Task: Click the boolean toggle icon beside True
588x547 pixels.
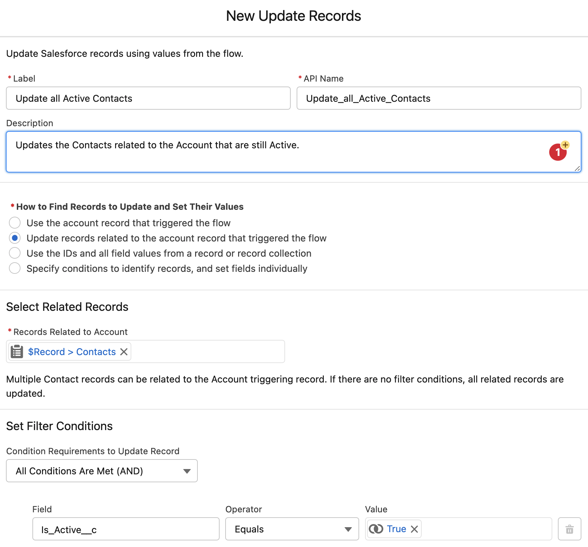Action: click(x=376, y=529)
